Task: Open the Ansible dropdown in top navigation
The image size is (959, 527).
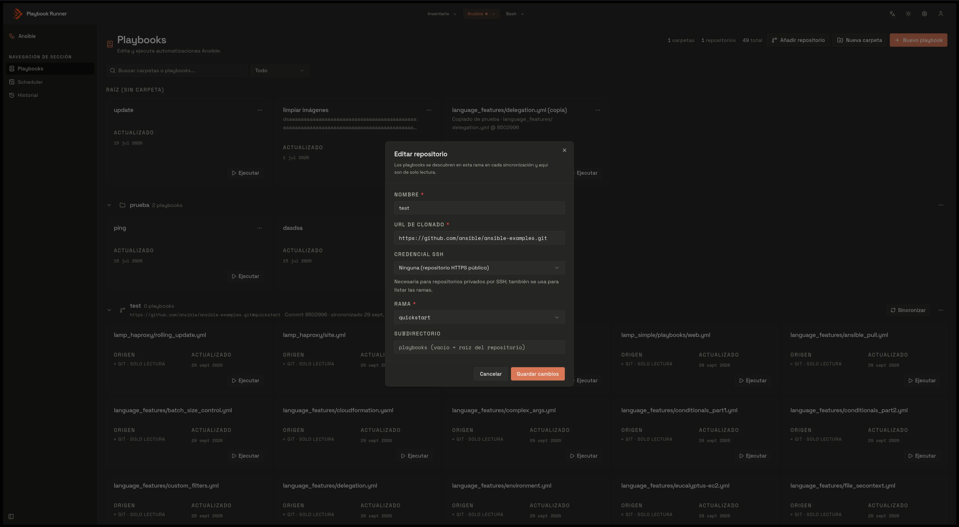Action: click(481, 14)
